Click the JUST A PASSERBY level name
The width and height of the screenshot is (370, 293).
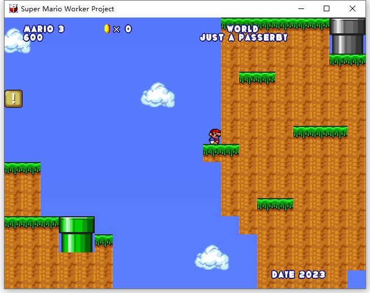coord(244,37)
